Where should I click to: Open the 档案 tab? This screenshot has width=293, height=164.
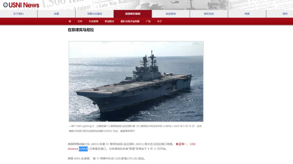[247, 14]
